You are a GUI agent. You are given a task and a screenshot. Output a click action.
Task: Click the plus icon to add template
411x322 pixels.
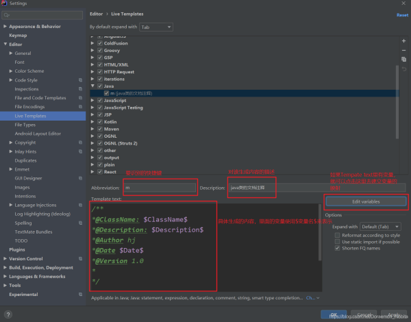coord(403,41)
